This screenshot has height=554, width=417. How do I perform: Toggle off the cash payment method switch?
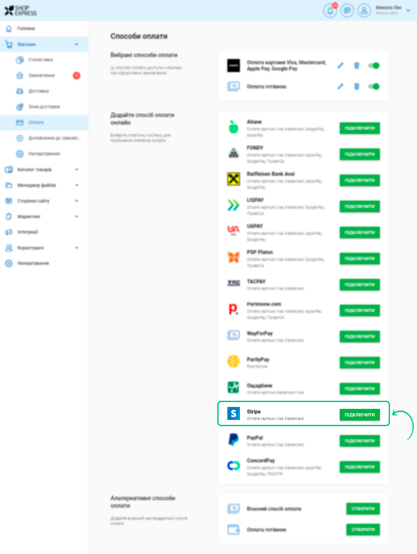pyautogui.click(x=374, y=86)
